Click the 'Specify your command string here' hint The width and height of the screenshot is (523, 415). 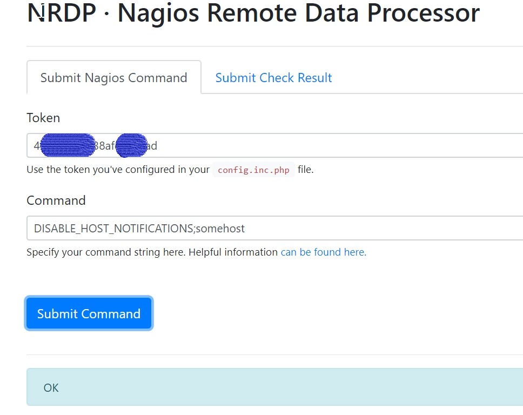pos(152,252)
